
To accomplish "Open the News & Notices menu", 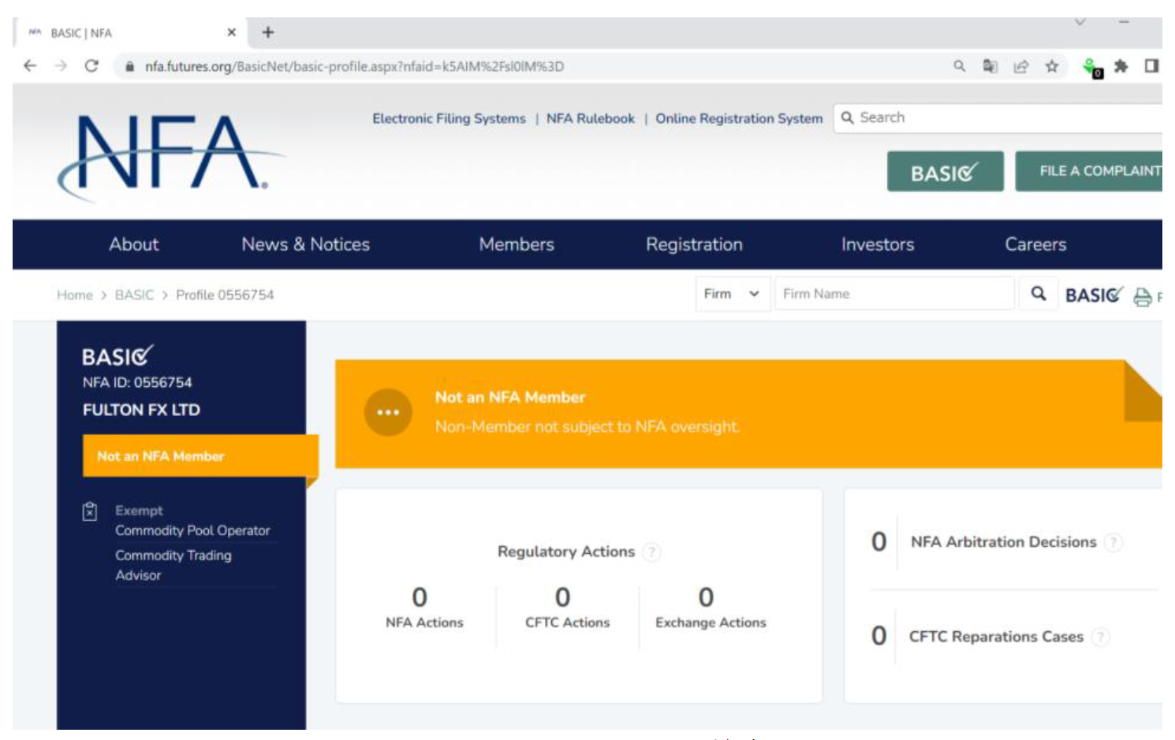I will coord(305,244).
